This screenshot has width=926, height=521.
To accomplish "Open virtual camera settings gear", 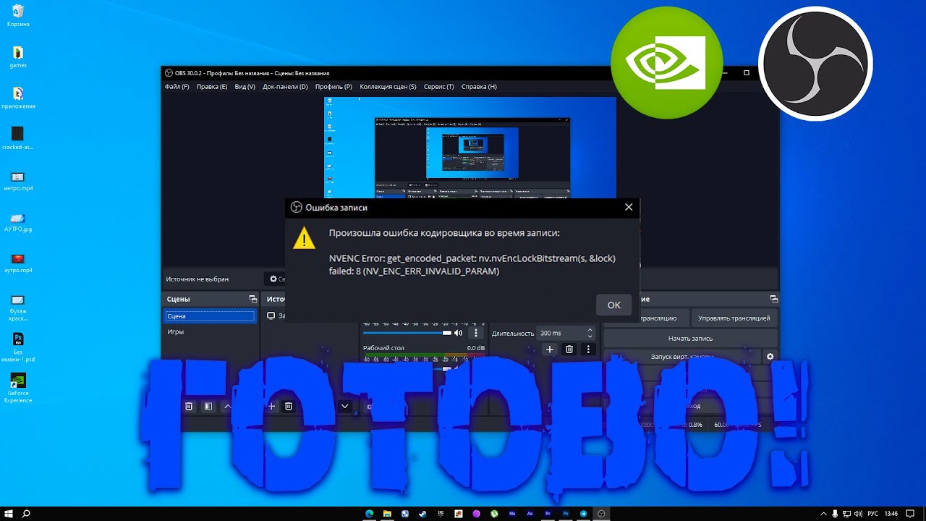I will pos(770,357).
